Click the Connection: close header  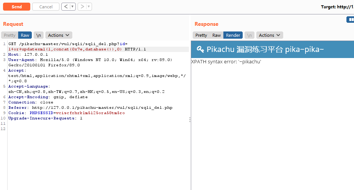click(x=31, y=102)
